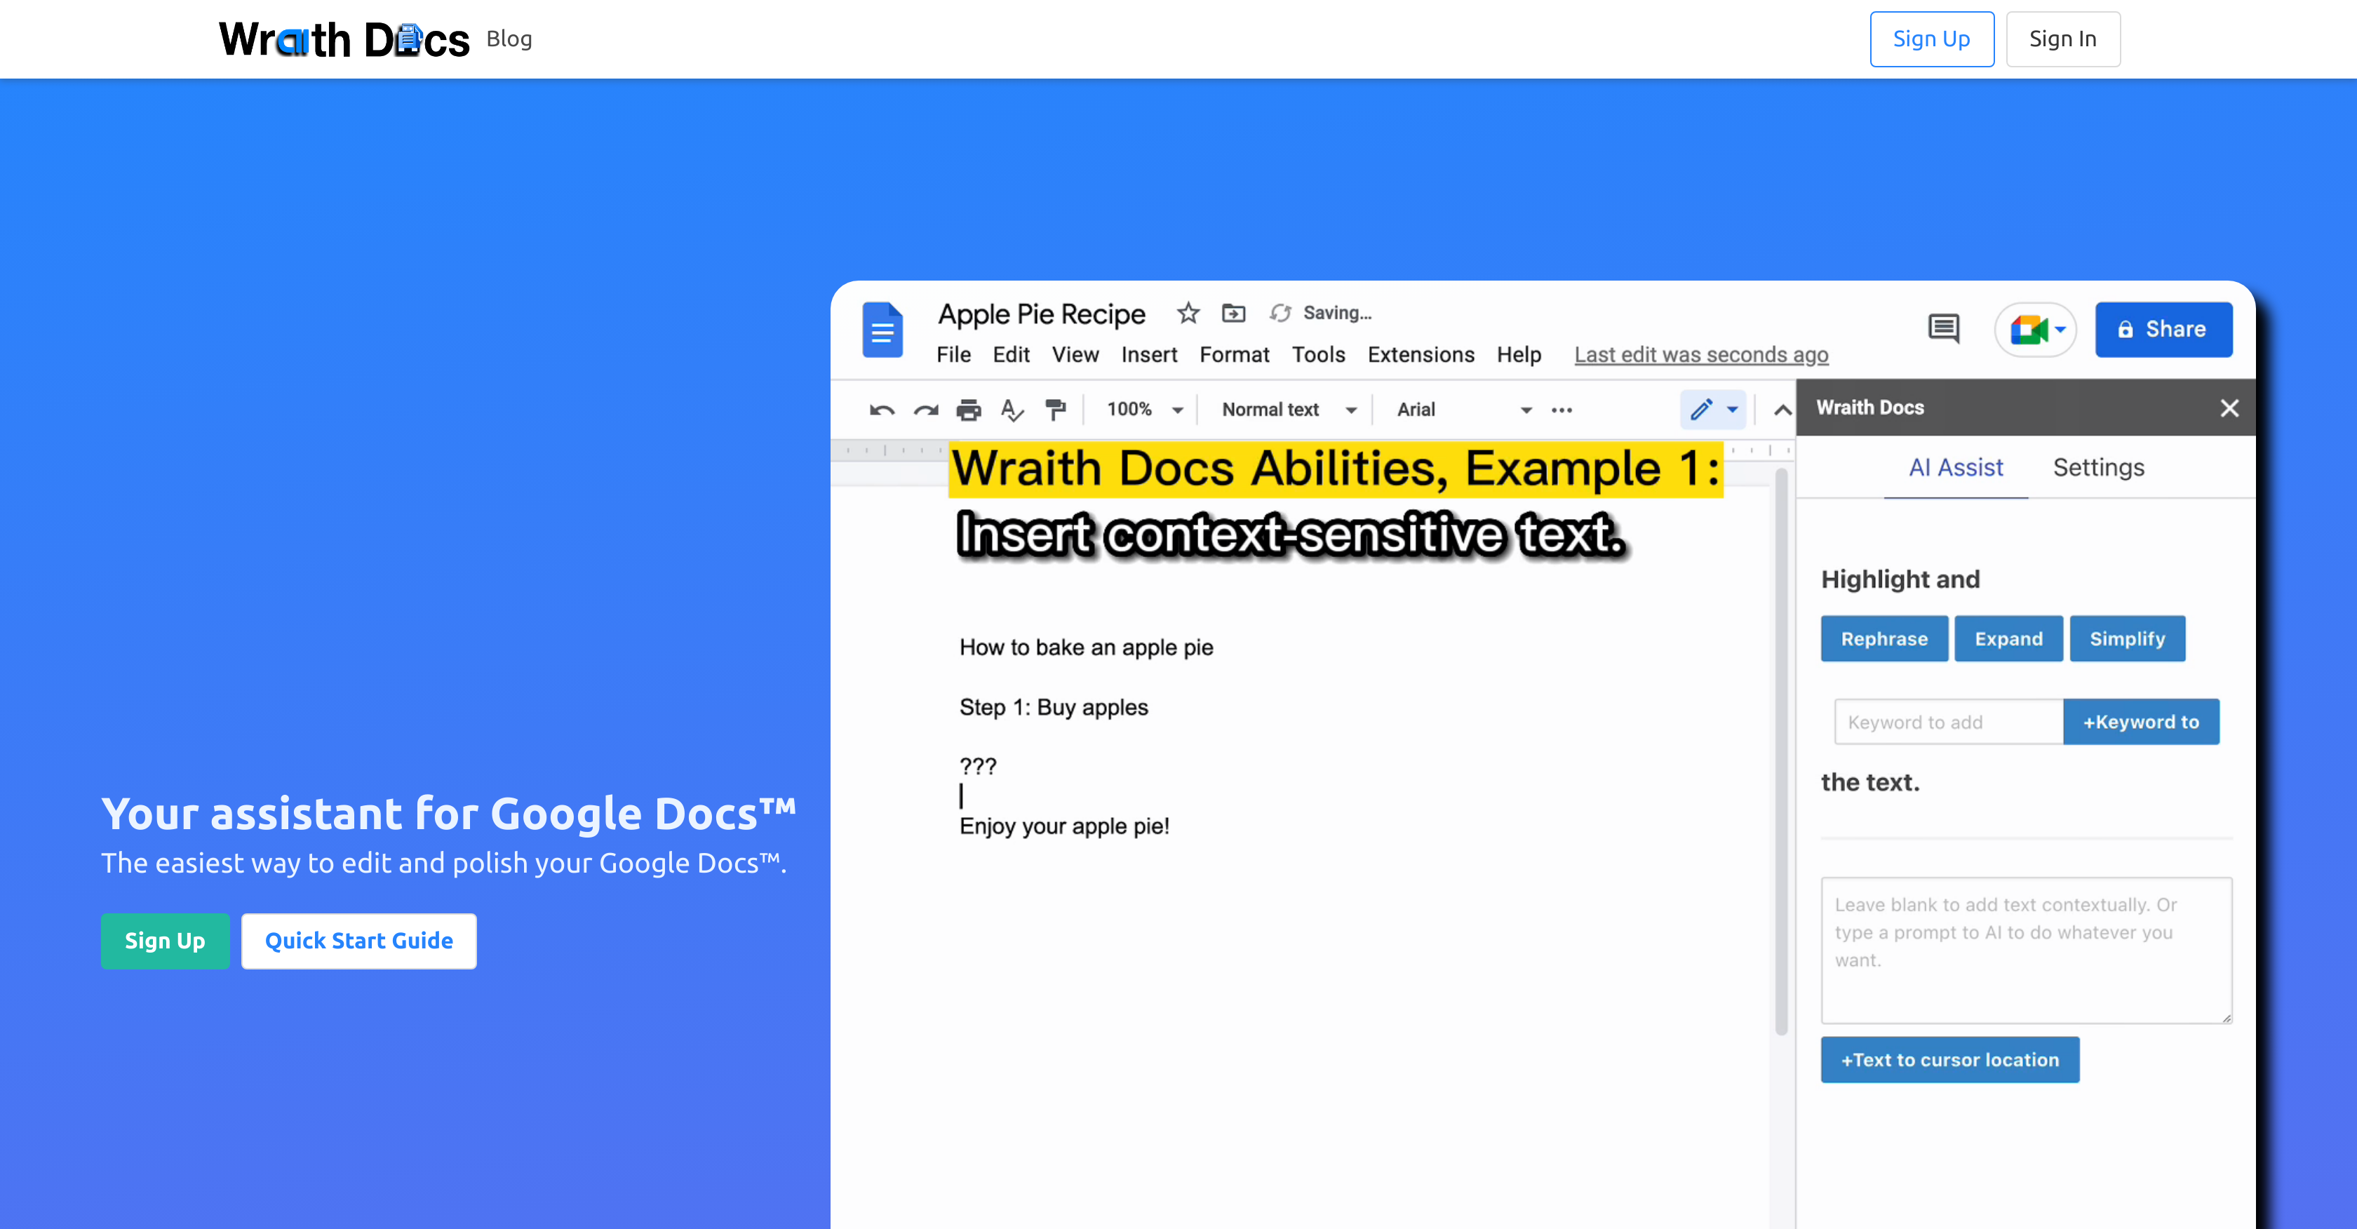Image resolution: width=2357 pixels, height=1229 pixels.
Task: Open the Extensions menu in Google Docs
Action: pyautogui.click(x=1420, y=354)
